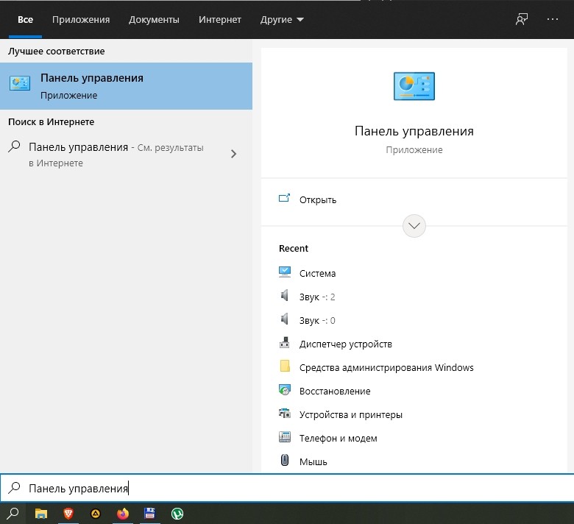Open uTorrent from the taskbar
This screenshot has height=524, width=574.
click(177, 514)
